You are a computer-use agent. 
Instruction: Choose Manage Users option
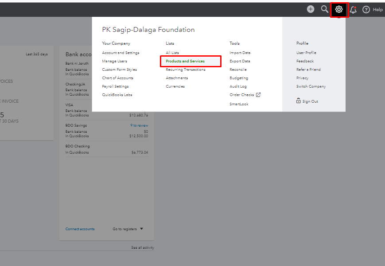click(114, 61)
